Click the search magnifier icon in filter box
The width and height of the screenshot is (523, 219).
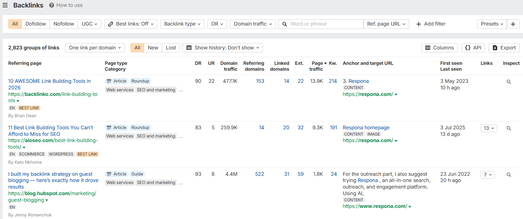[x=285, y=24]
